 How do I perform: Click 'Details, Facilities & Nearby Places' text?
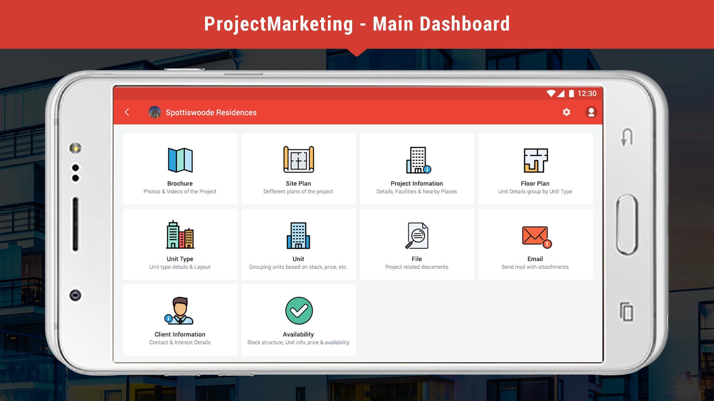416,191
